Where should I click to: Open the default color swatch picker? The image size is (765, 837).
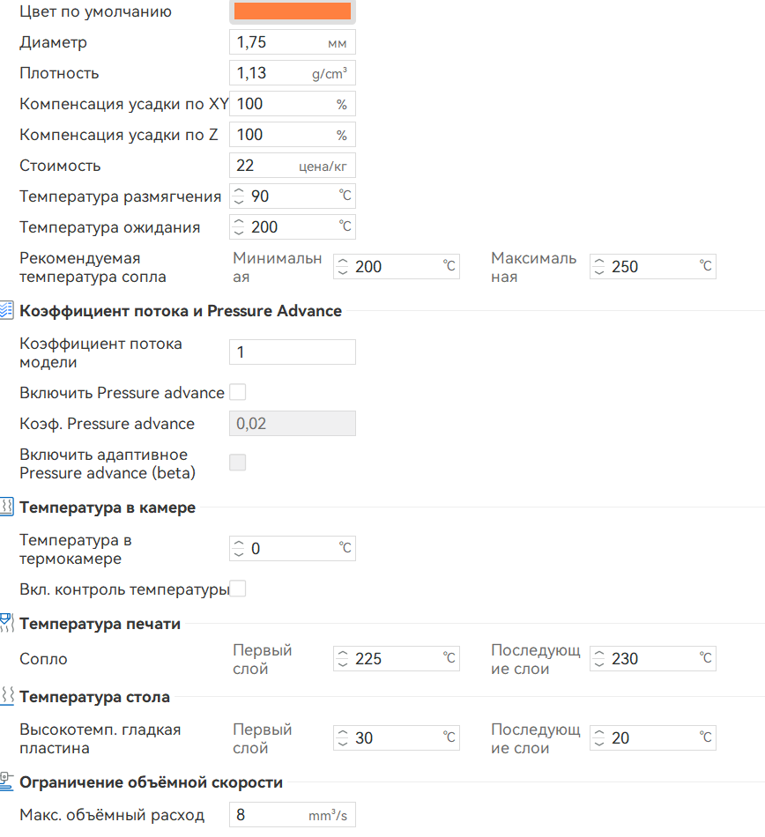coord(291,11)
